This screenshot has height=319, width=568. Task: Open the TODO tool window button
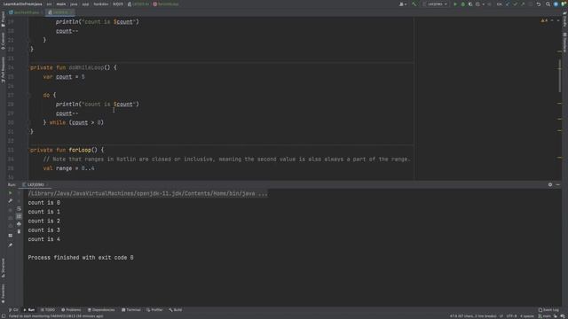tap(47, 310)
